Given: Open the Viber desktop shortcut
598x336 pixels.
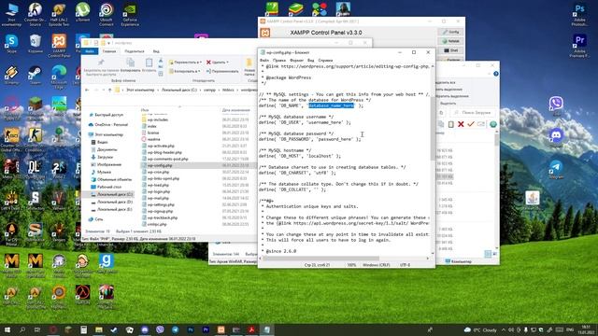Looking at the screenshot, I should [x=556, y=105].
